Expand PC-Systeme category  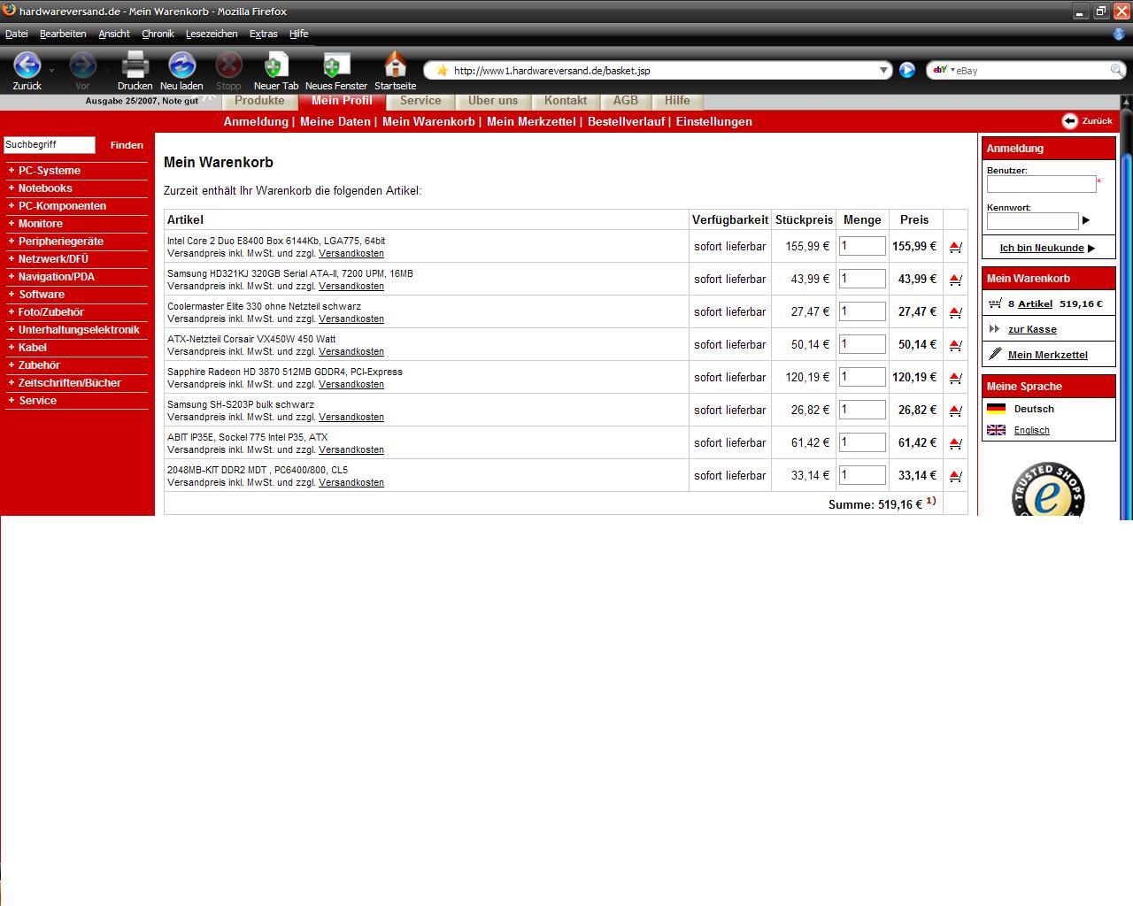click(49, 171)
